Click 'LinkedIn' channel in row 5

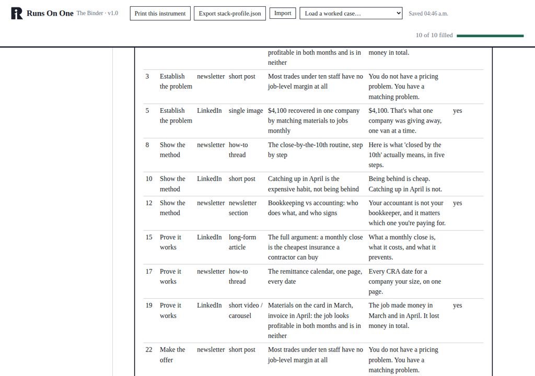[x=209, y=111]
